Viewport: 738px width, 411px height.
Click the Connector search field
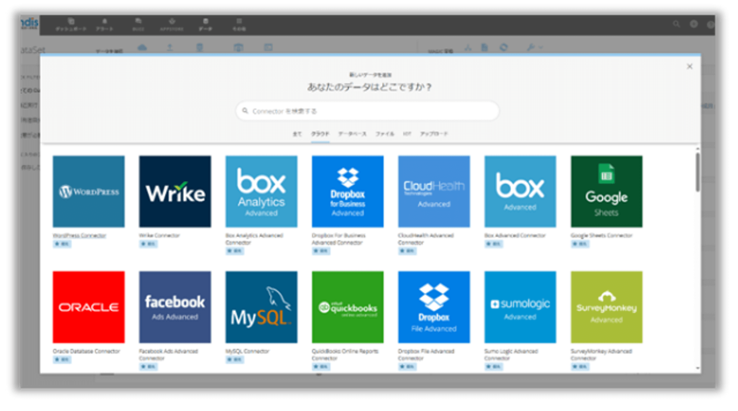coord(367,111)
